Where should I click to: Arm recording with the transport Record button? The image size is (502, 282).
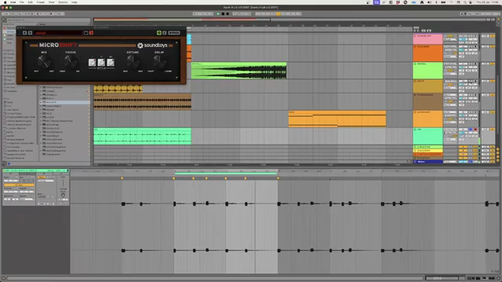[227, 14]
